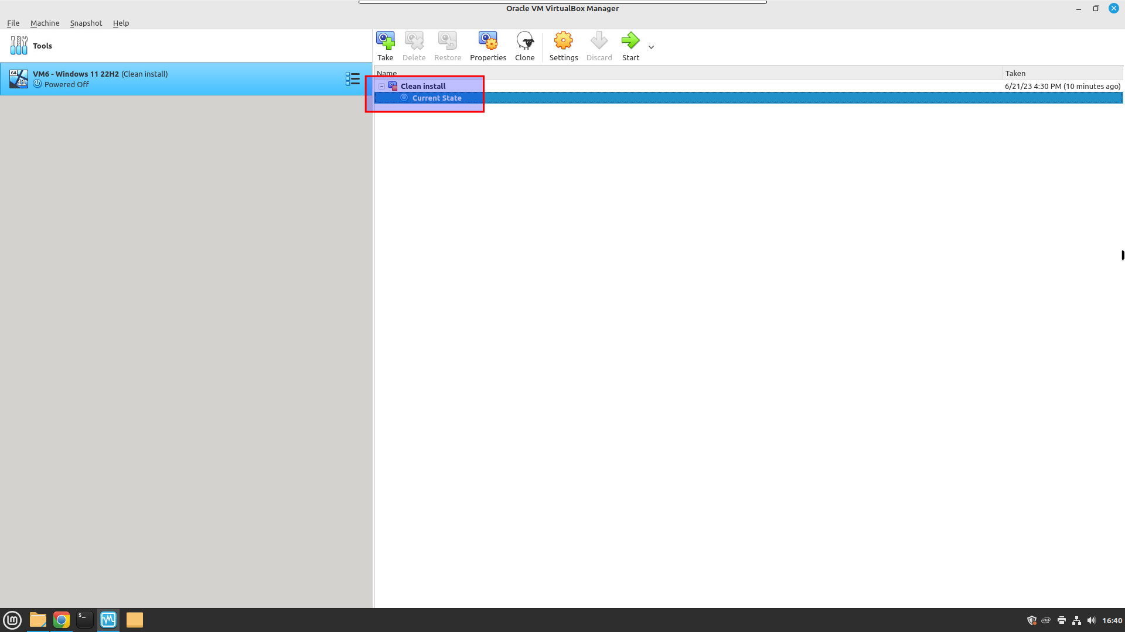The height and width of the screenshot is (632, 1125).
Task: Select the Current State row
Action: [748, 98]
